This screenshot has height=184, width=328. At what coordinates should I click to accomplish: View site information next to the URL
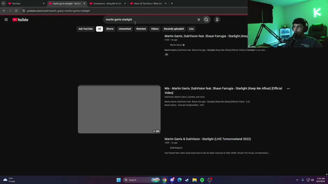pos(23,11)
